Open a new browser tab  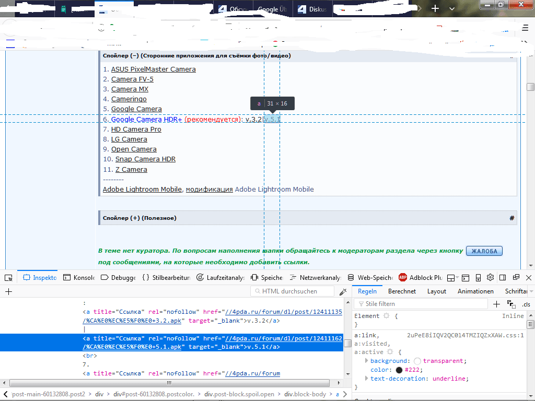pyautogui.click(x=435, y=8)
